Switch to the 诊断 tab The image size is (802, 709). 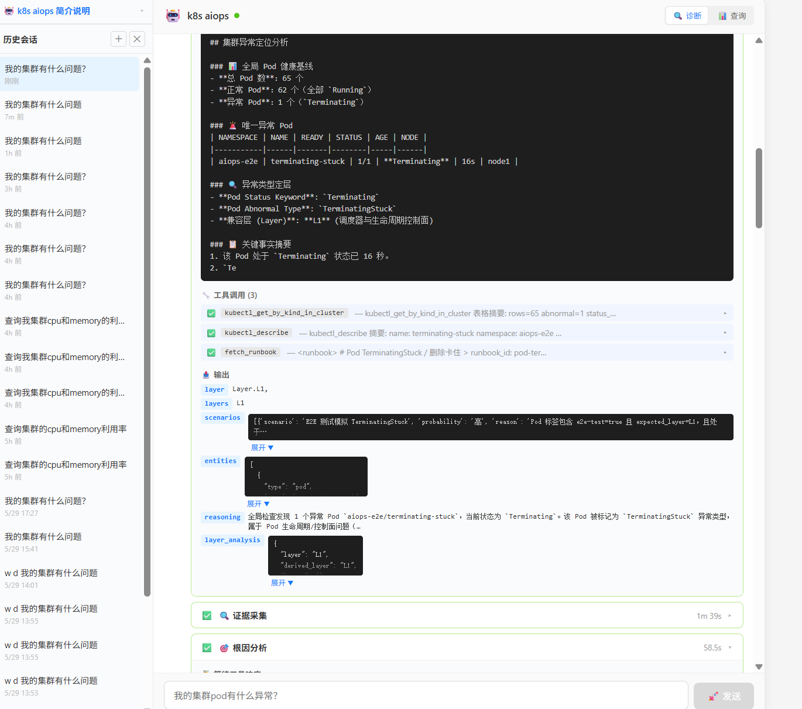pyautogui.click(x=687, y=16)
